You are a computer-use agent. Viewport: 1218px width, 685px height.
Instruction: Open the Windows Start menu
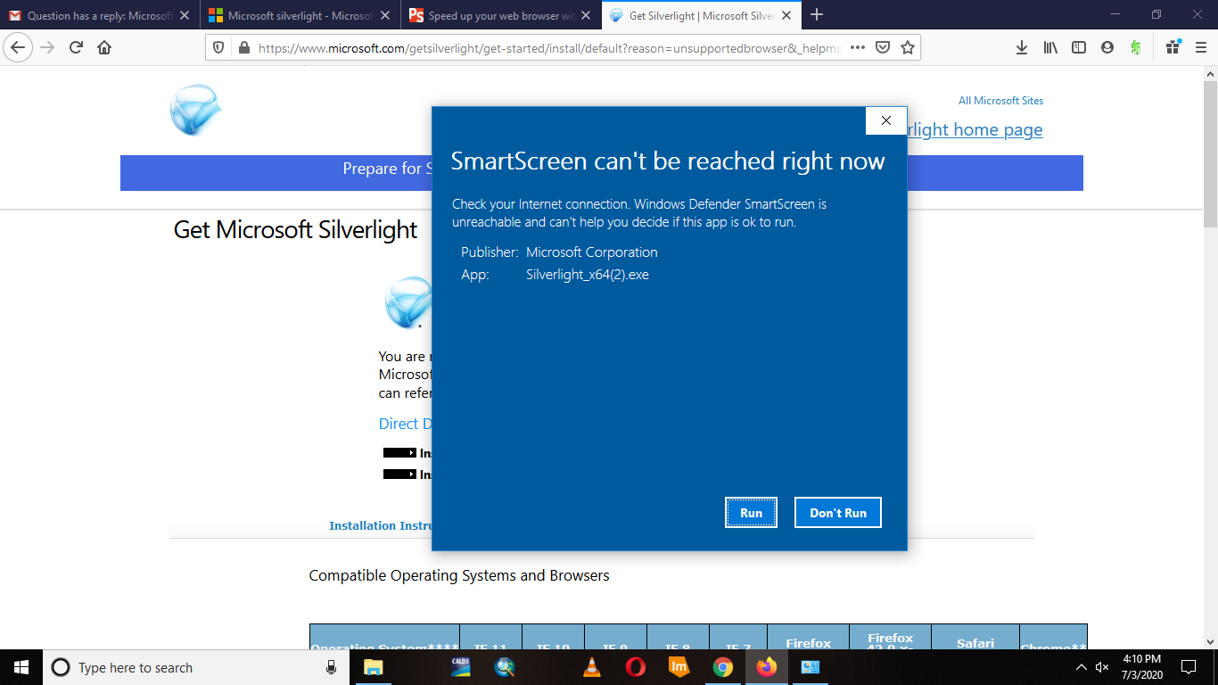pos(21,667)
